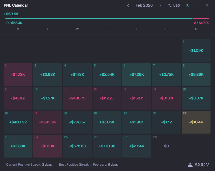Select day 23 cell showing +$3.89K
The width and height of the screenshot is (215, 171).
(18, 146)
